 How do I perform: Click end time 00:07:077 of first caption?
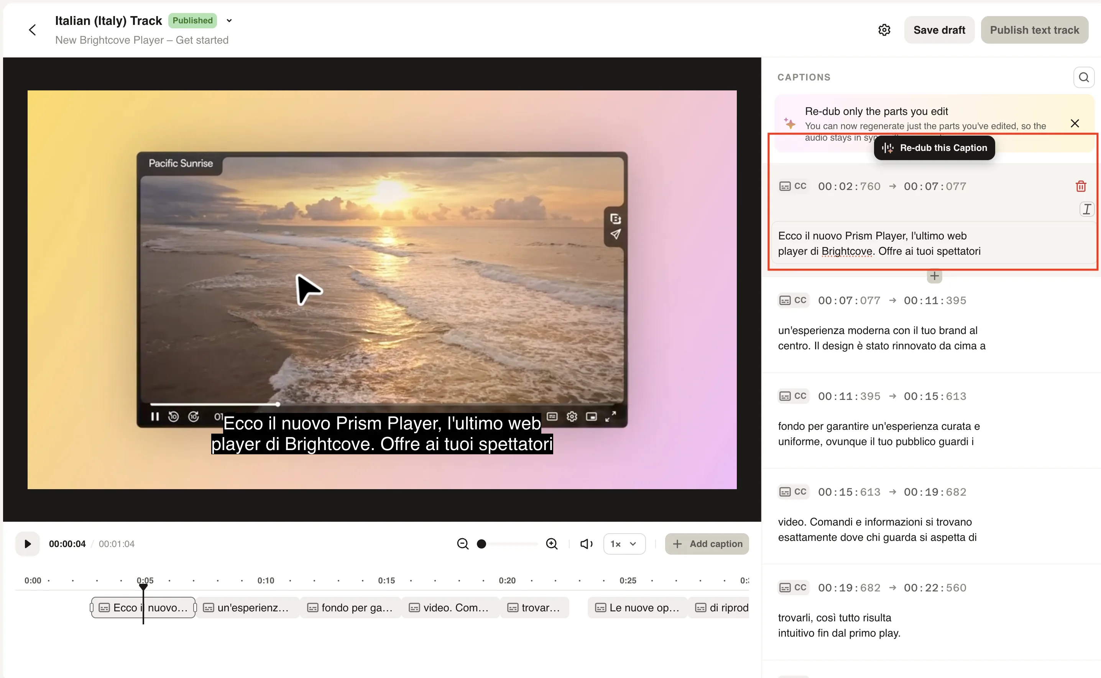point(935,186)
